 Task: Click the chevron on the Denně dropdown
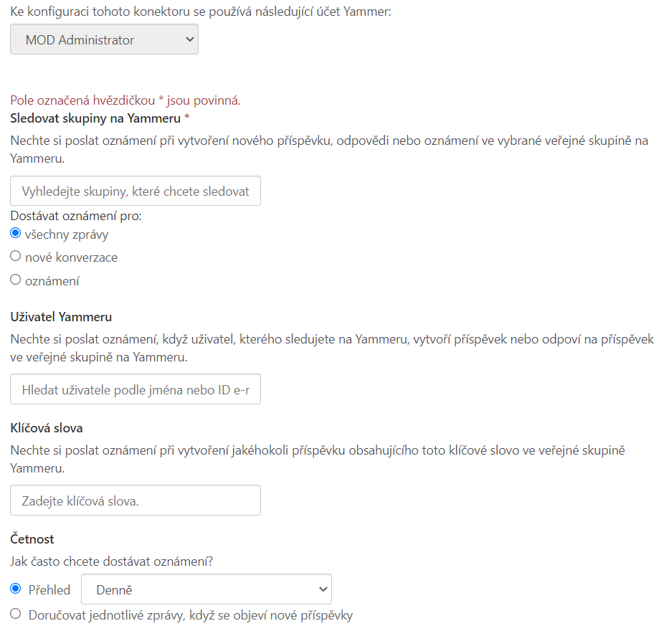pyautogui.click(x=323, y=589)
